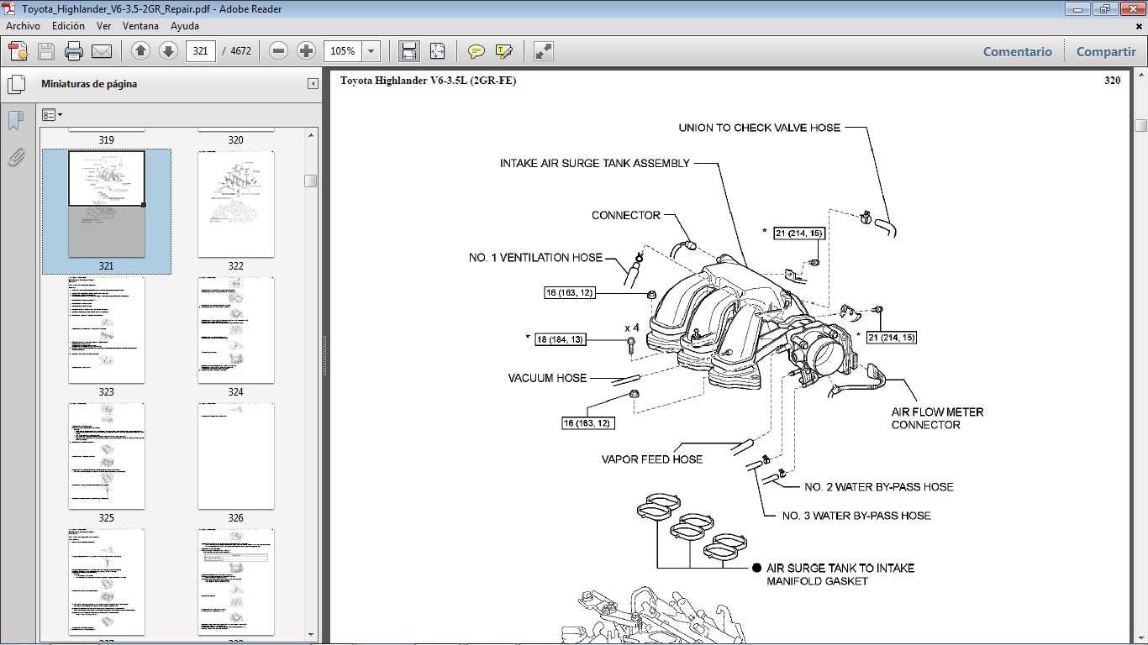The image size is (1148, 645).
Task: Zoom out with the minus button
Action: (279, 51)
